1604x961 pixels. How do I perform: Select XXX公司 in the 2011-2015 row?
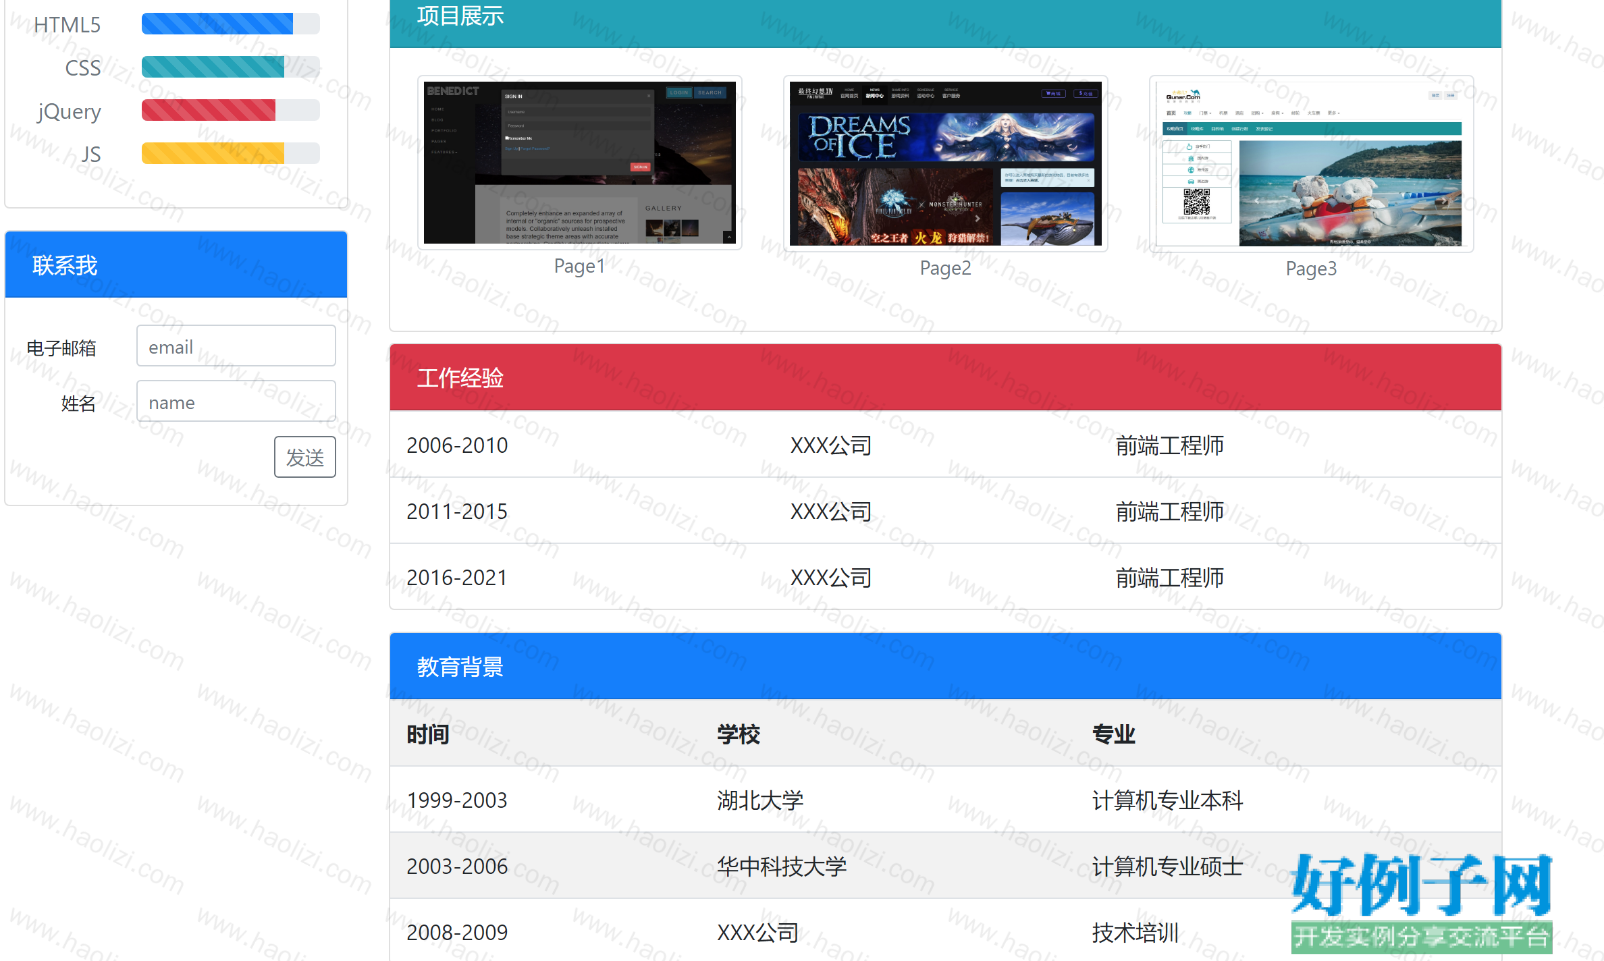[831, 512]
